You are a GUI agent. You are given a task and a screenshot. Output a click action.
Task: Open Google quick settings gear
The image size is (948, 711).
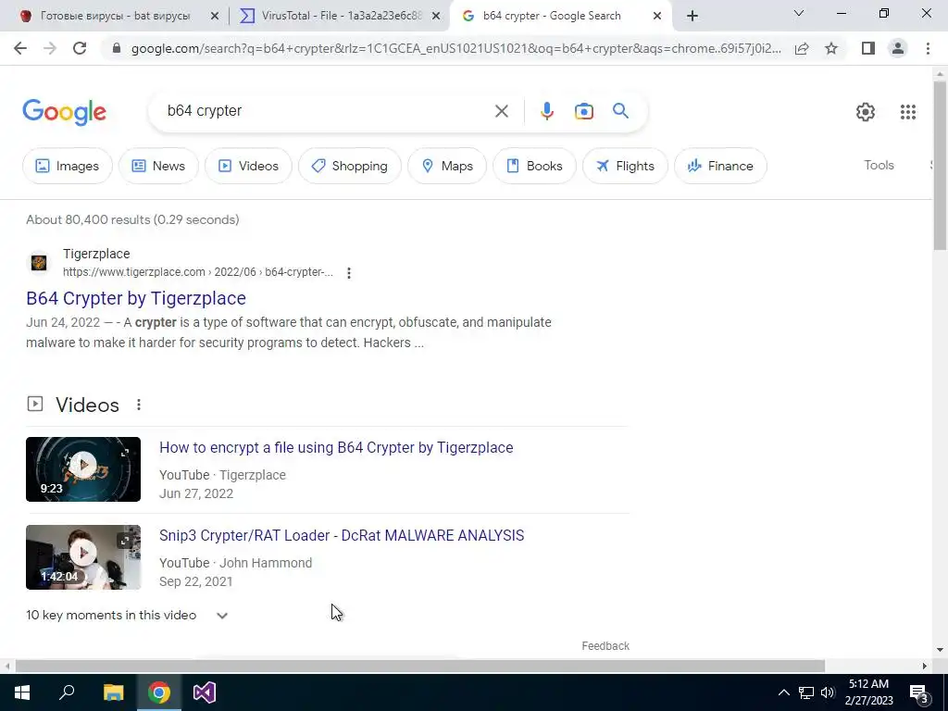(866, 112)
